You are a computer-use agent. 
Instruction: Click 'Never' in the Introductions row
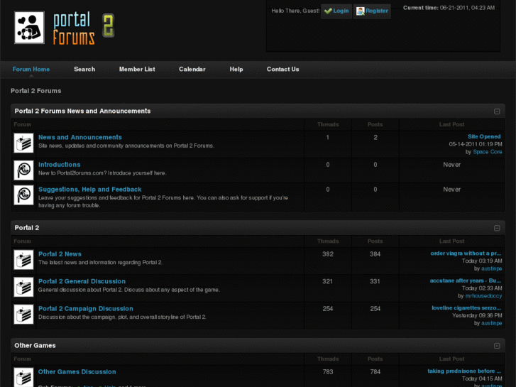coord(452,165)
